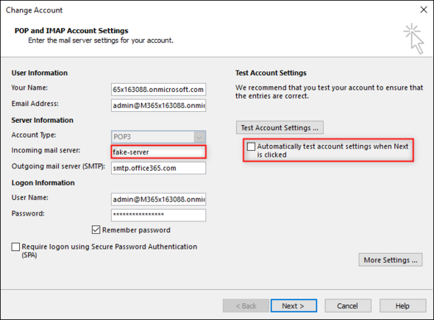434x320 pixels.
Task: Select the Incoming mail server field
Action: pyautogui.click(x=158, y=152)
